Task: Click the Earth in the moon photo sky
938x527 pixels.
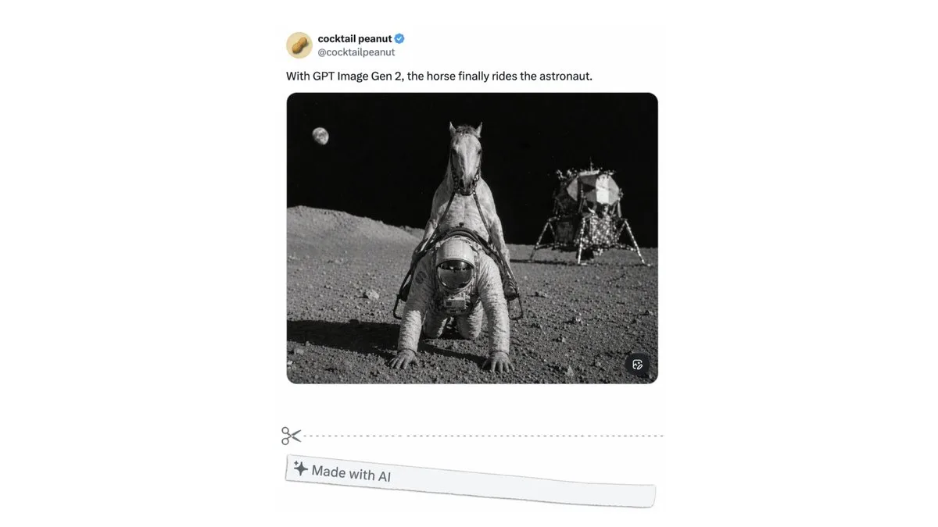Action: (x=320, y=136)
